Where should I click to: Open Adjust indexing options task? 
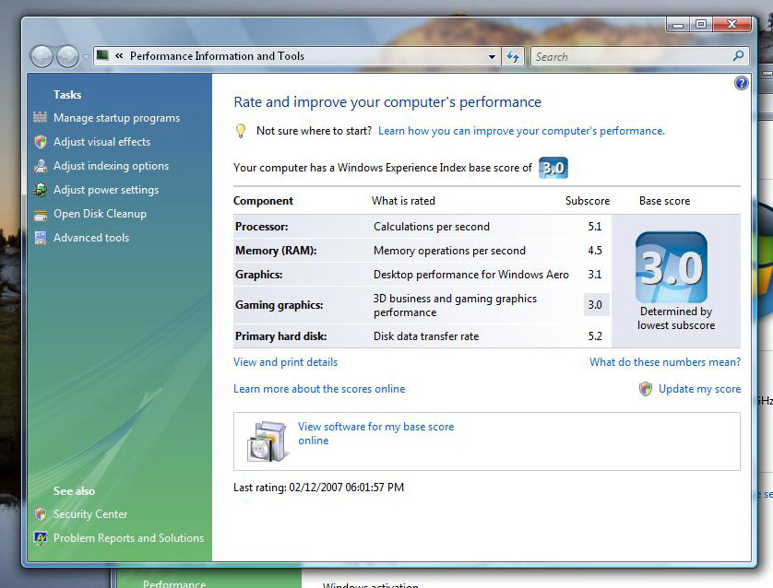click(111, 166)
